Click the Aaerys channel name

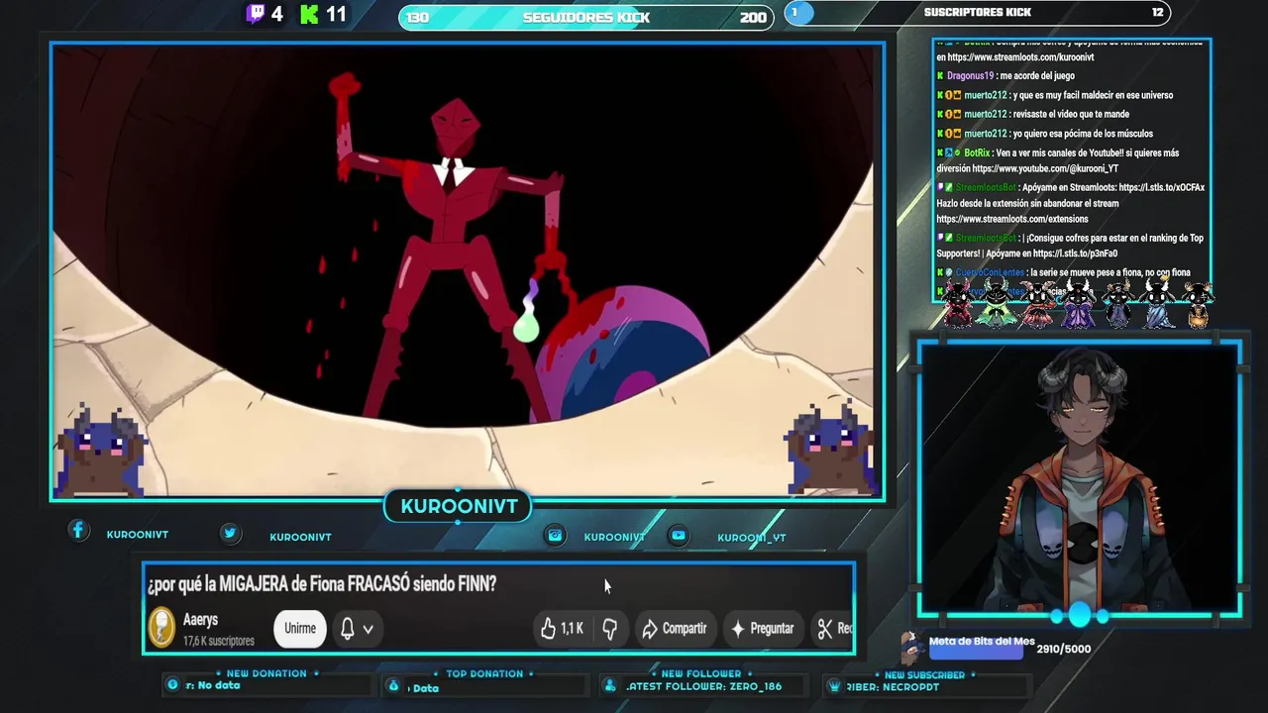tap(200, 620)
